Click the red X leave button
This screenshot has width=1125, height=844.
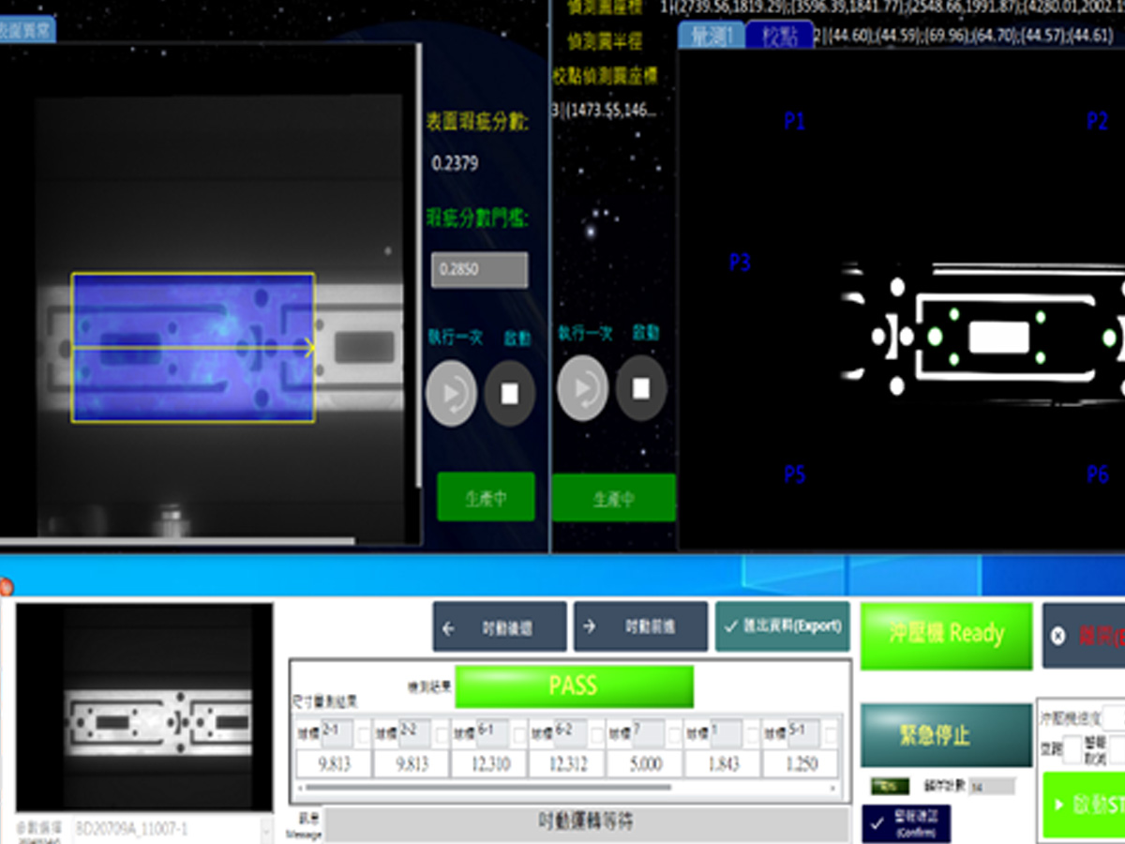[x=1084, y=636]
